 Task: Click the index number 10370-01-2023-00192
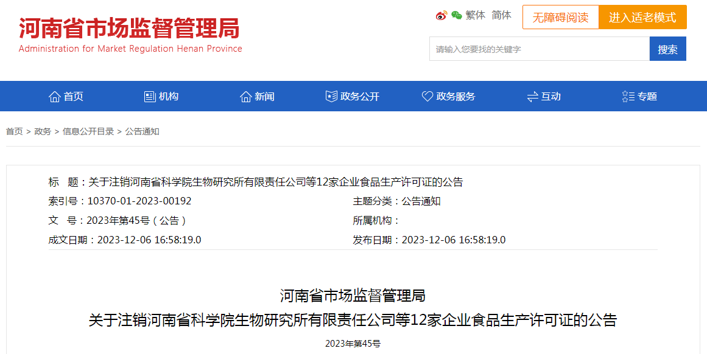coord(139,201)
